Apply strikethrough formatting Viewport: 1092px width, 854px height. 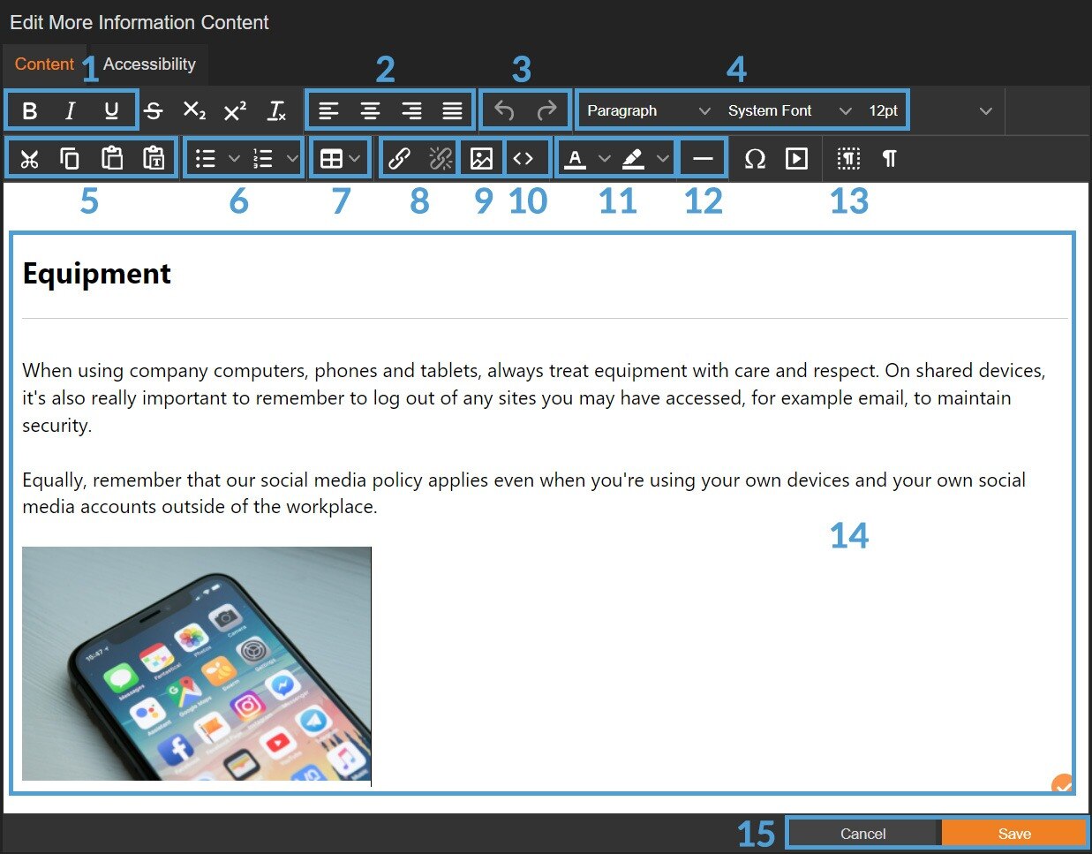(154, 110)
